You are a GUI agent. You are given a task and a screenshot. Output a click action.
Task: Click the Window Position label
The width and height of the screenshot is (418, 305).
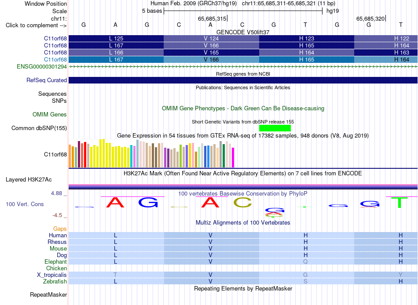(x=46, y=4)
